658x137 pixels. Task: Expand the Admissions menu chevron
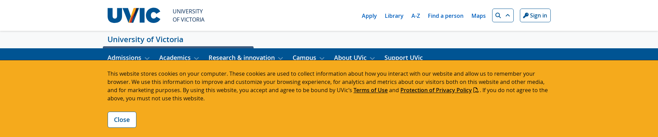tap(147, 58)
